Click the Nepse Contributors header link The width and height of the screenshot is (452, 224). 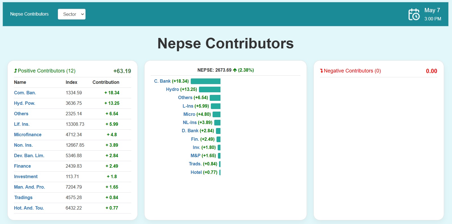(x=29, y=14)
